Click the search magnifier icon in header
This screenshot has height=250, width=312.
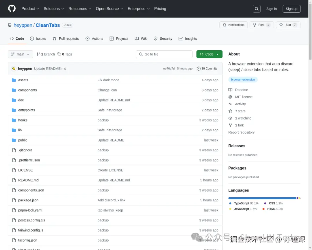pos(257,9)
